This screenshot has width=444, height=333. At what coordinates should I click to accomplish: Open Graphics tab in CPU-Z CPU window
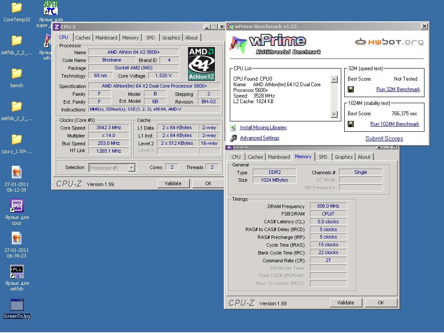171,38
